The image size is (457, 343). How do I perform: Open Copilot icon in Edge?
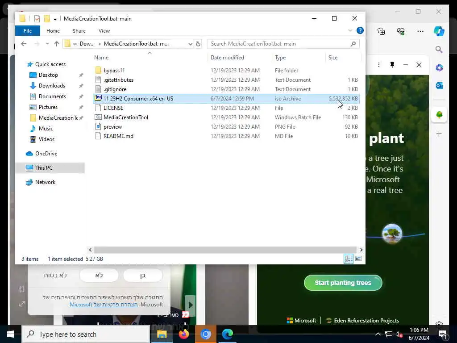(x=439, y=31)
